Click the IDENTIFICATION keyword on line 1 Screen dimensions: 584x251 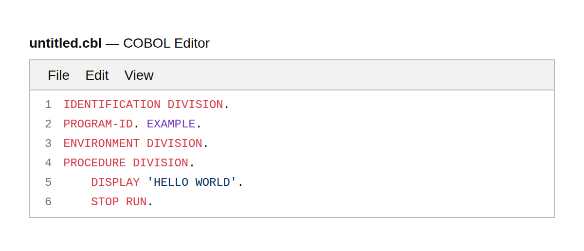tap(112, 105)
